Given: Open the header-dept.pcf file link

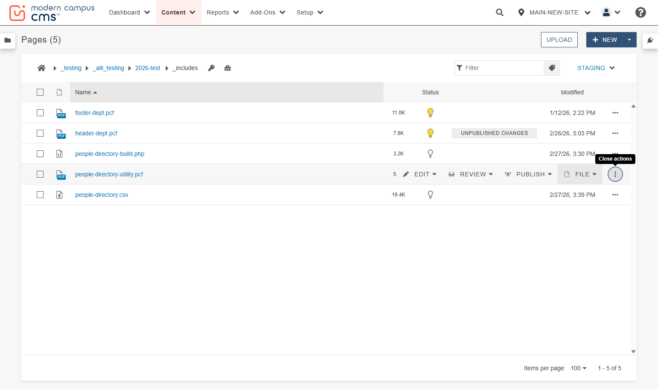Looking at the screenshot, I should 96,133.
